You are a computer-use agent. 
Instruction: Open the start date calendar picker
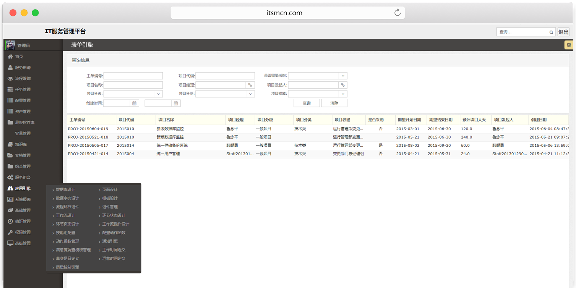pyautogui.click(x=135, y=103)
